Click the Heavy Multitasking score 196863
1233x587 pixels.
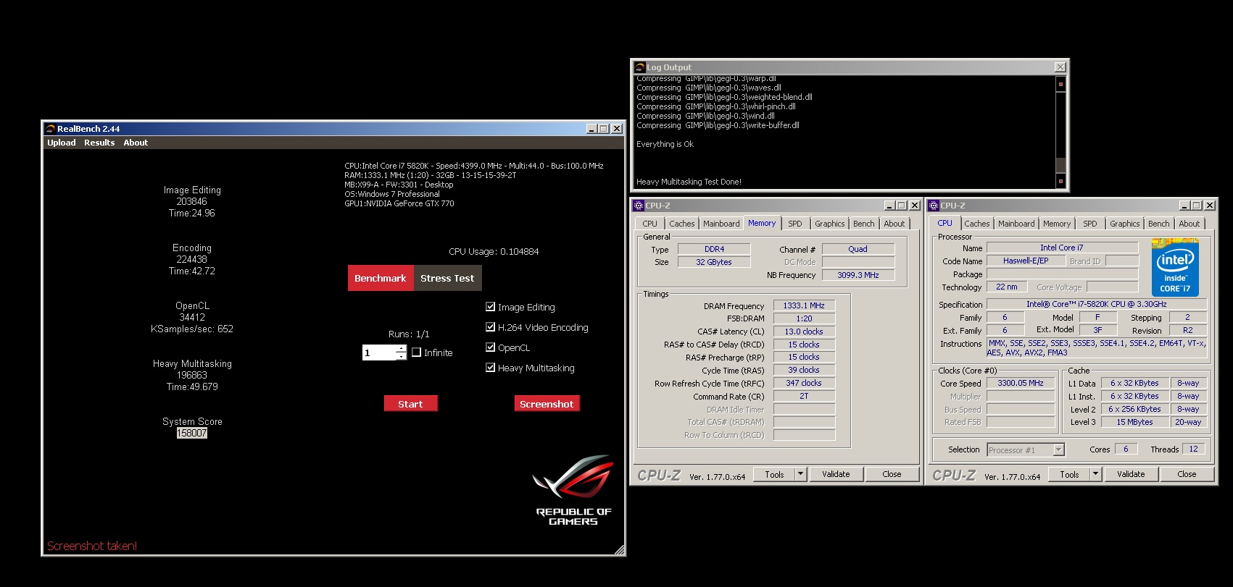tap(192, 375)
